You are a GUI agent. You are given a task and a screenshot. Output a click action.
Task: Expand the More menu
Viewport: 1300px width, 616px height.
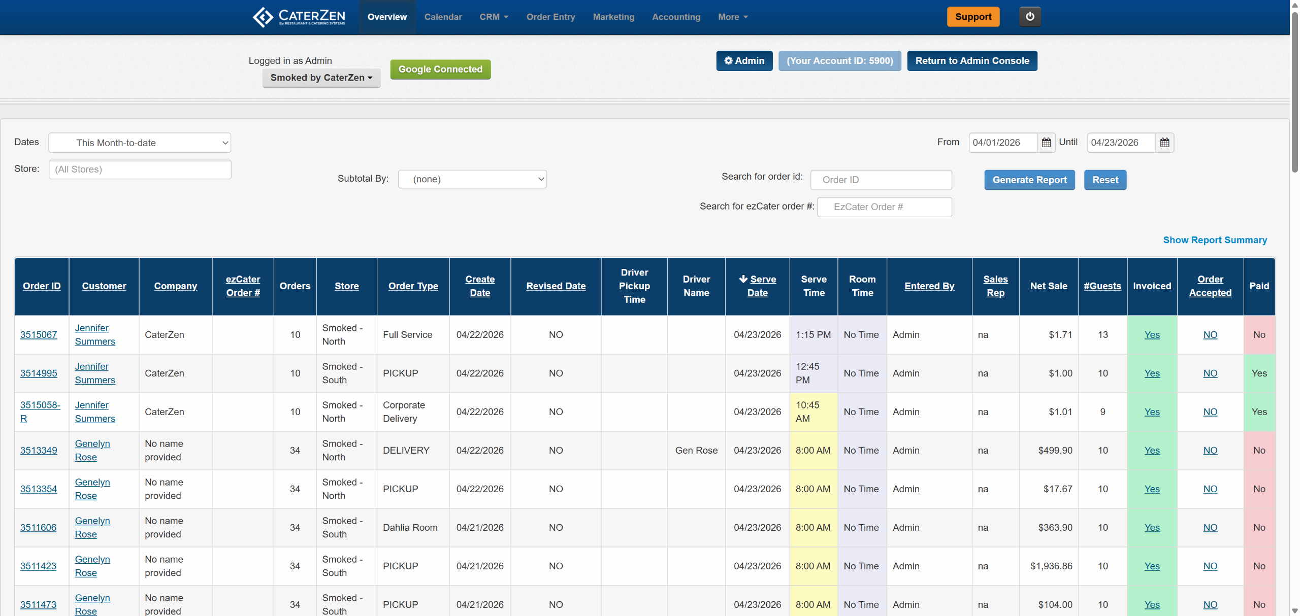(732, 17)
